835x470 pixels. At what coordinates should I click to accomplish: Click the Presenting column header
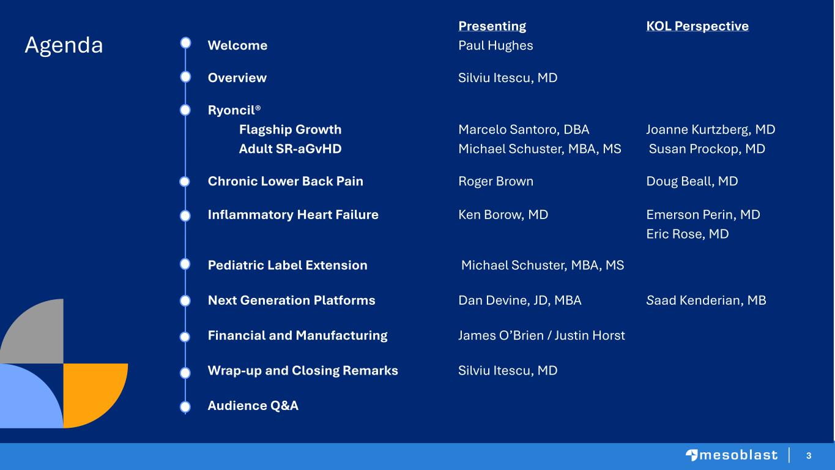point(492,26)
